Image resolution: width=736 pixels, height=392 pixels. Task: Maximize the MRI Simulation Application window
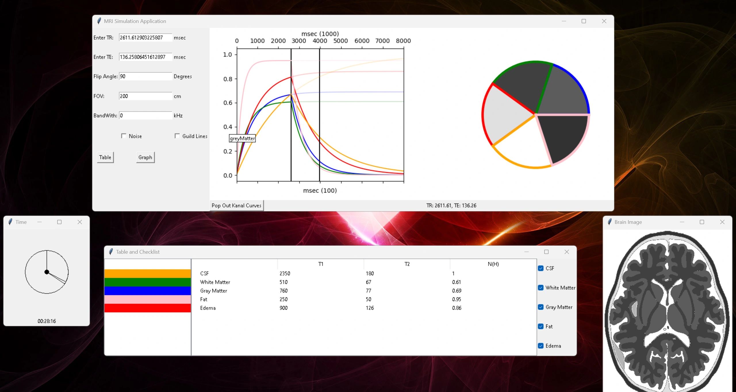(584, 21)
